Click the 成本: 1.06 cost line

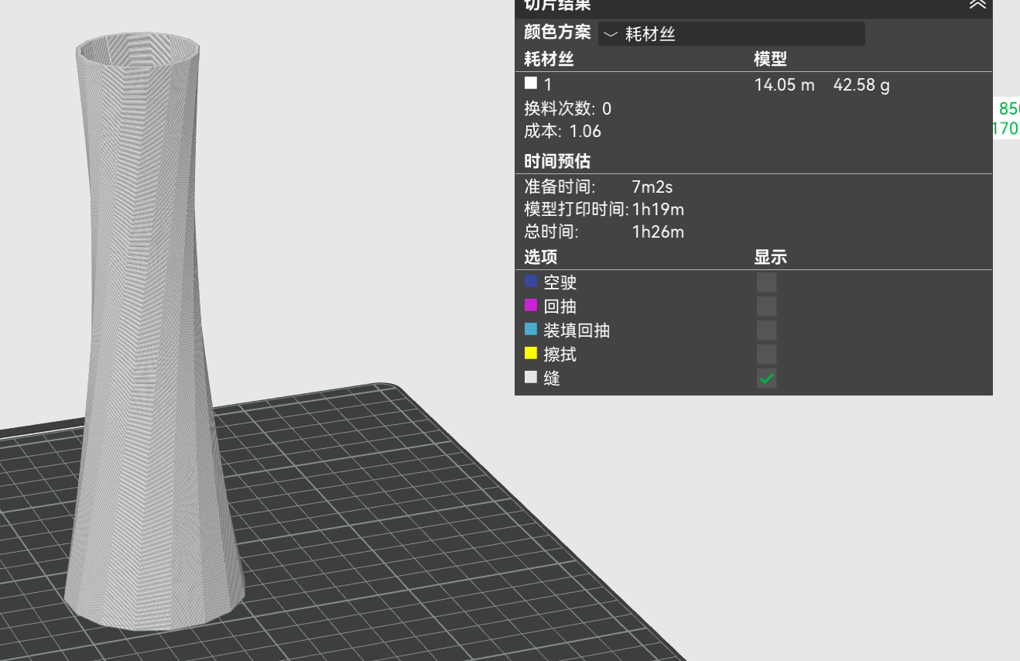pyautogui.click(x=563, y=132)
